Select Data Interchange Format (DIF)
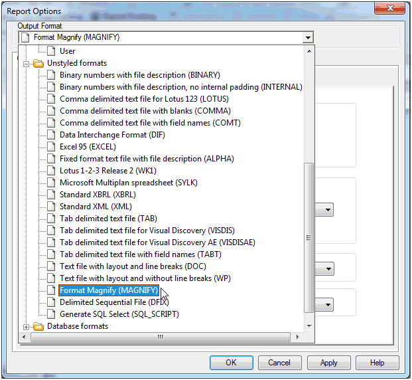The height and width of the screenshot is (380, 412). (112, 135)
